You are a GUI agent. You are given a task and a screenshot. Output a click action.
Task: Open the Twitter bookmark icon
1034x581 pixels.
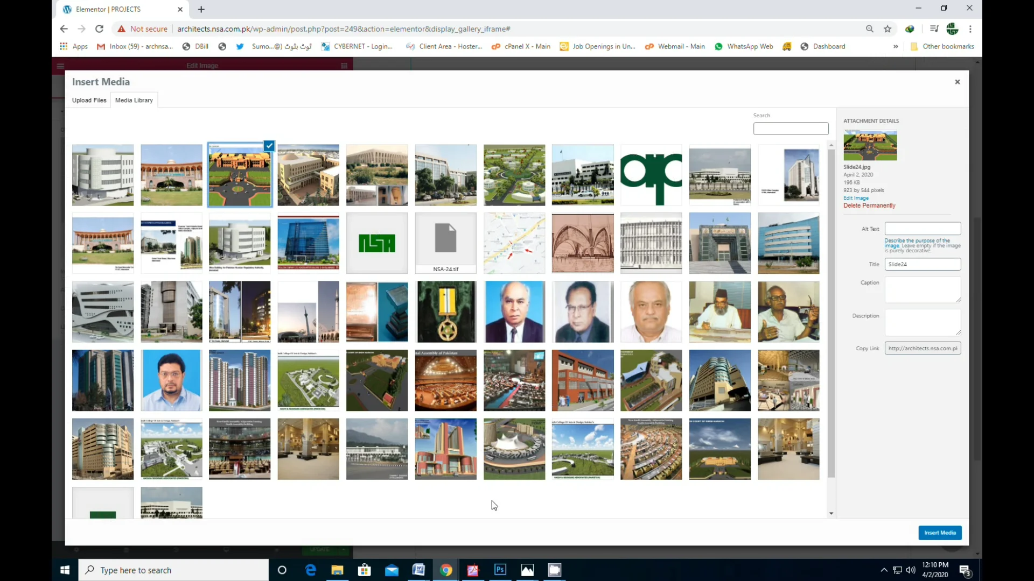click(x=240, y=46)
